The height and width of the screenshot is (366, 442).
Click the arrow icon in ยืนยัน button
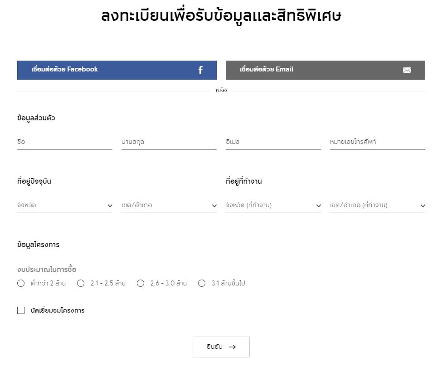click(233, 347)
